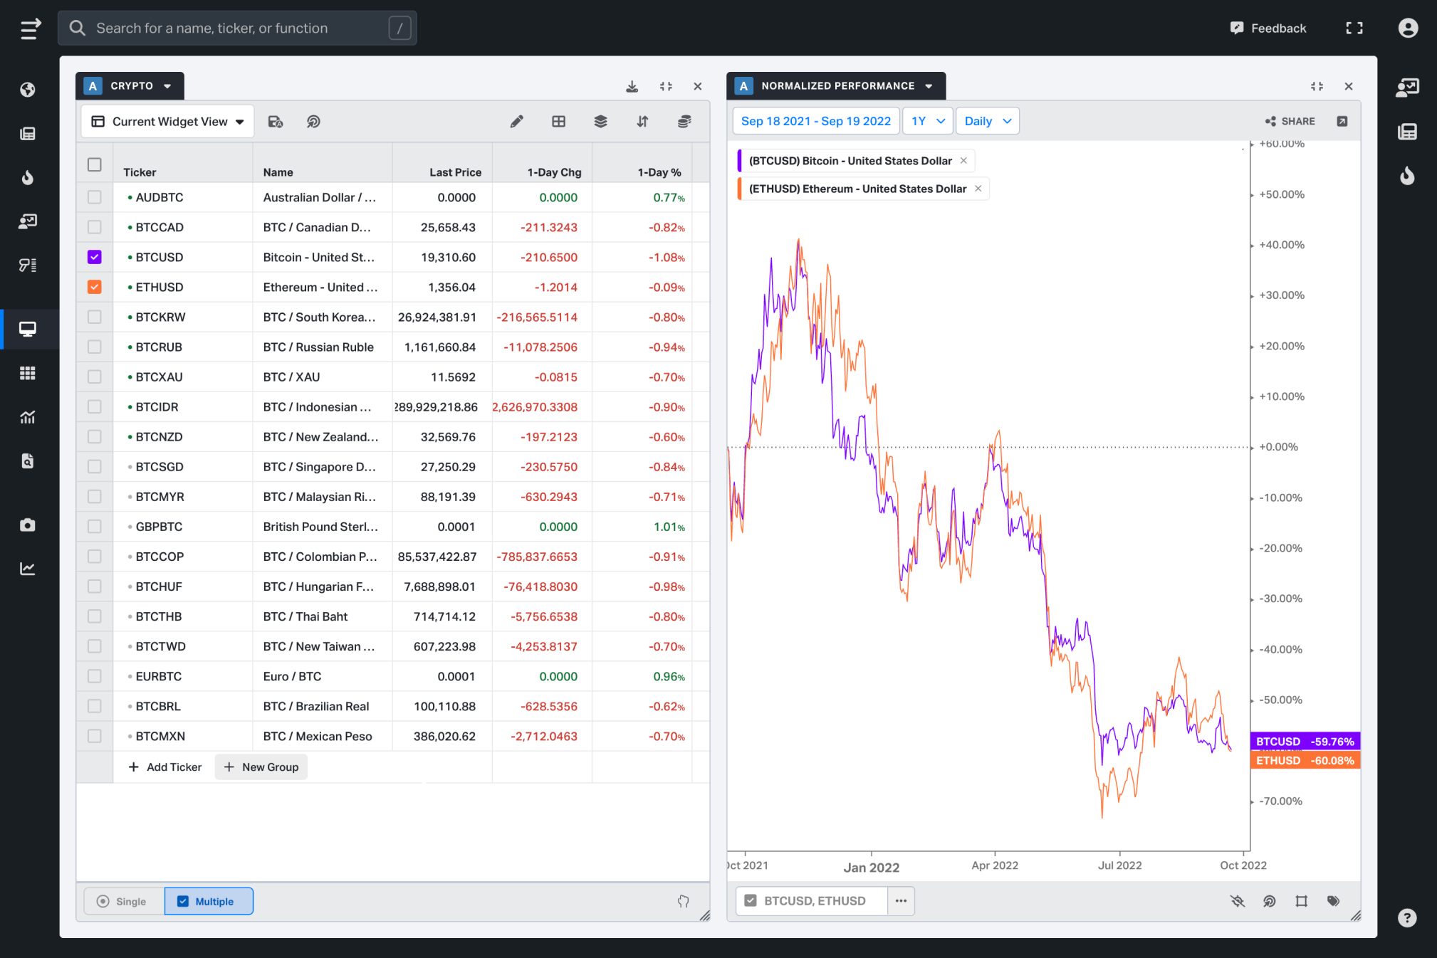Viewport: 1437px width, 958px height.
Task: Uncheck the ETHUSD row checkbox
Action: (x=95, y=287)
